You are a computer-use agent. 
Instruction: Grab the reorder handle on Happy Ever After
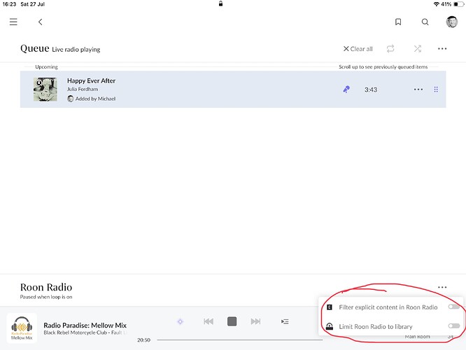tap(436, 89)
